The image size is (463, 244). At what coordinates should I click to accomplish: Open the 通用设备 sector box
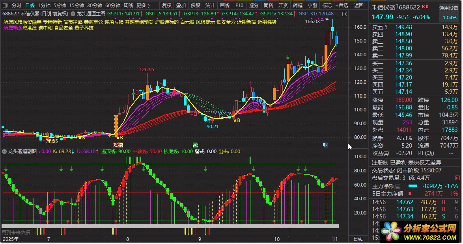449,8
